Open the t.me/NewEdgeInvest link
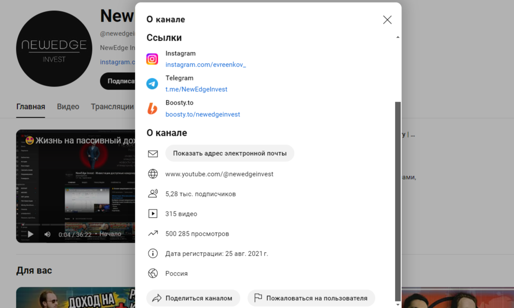This screenshot has width=514, height=308. (x=196, y=89)
